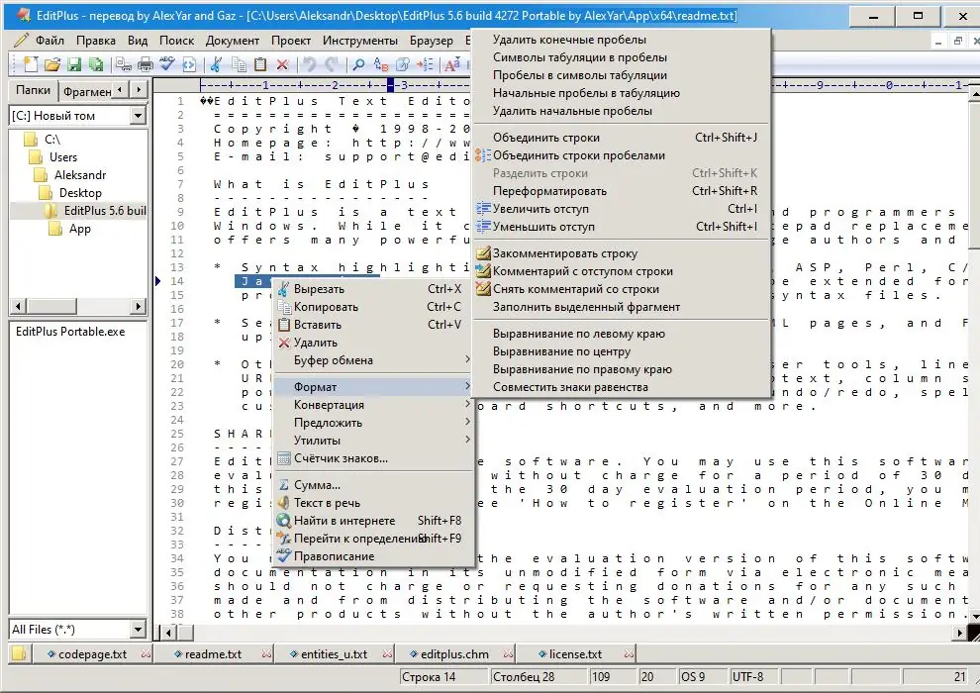Click the View in Browser toolbar icon
This screenshot has height=693, width=980.
[188, 63]
